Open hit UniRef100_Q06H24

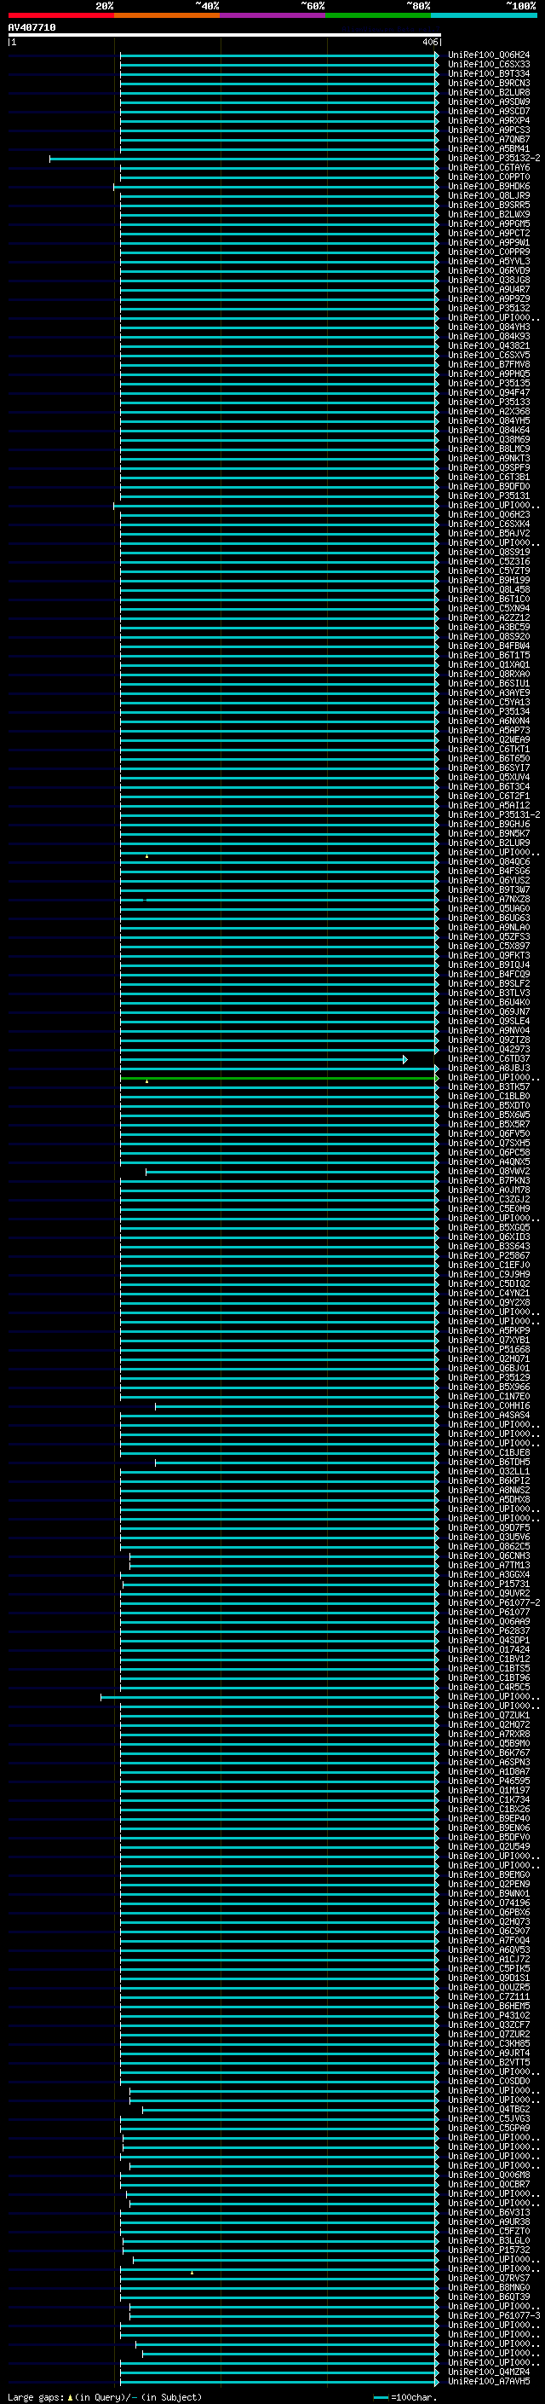tap(488, 55)
